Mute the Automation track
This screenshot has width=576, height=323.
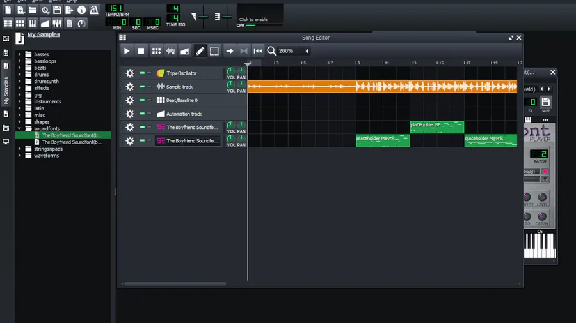pyautogui.click(x=142, y=114)
